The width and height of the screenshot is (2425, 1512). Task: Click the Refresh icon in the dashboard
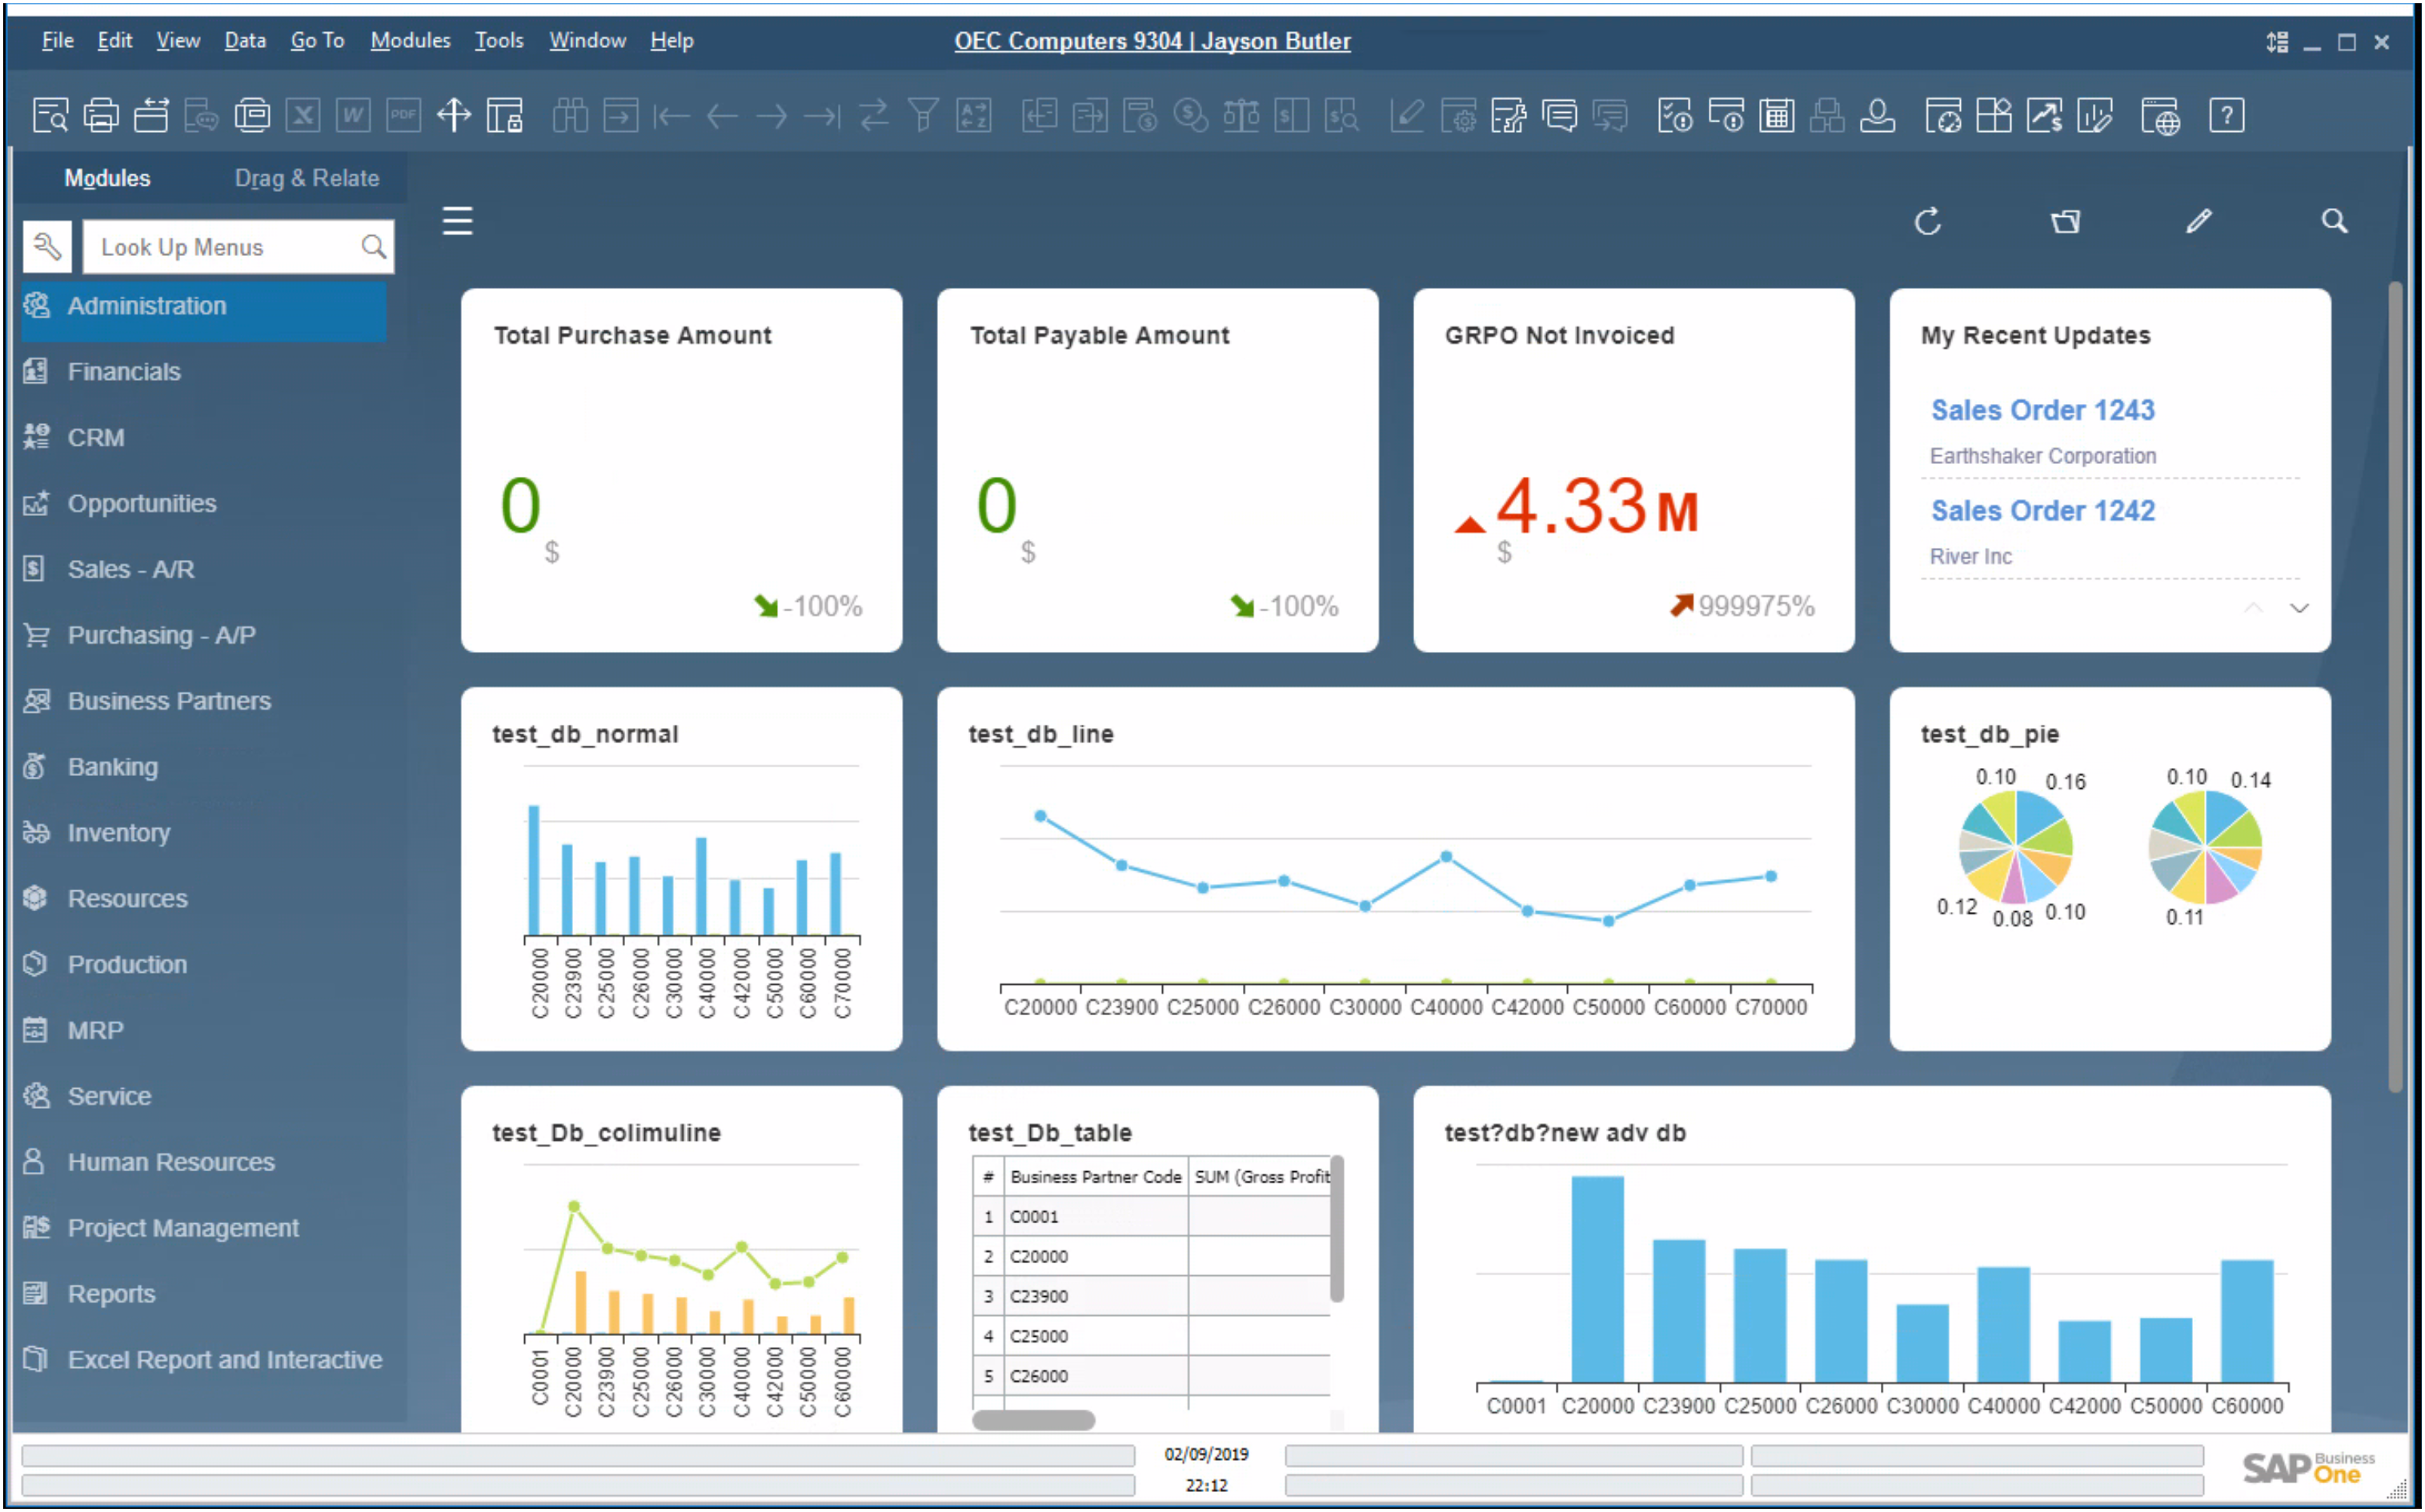point(1930,222)
